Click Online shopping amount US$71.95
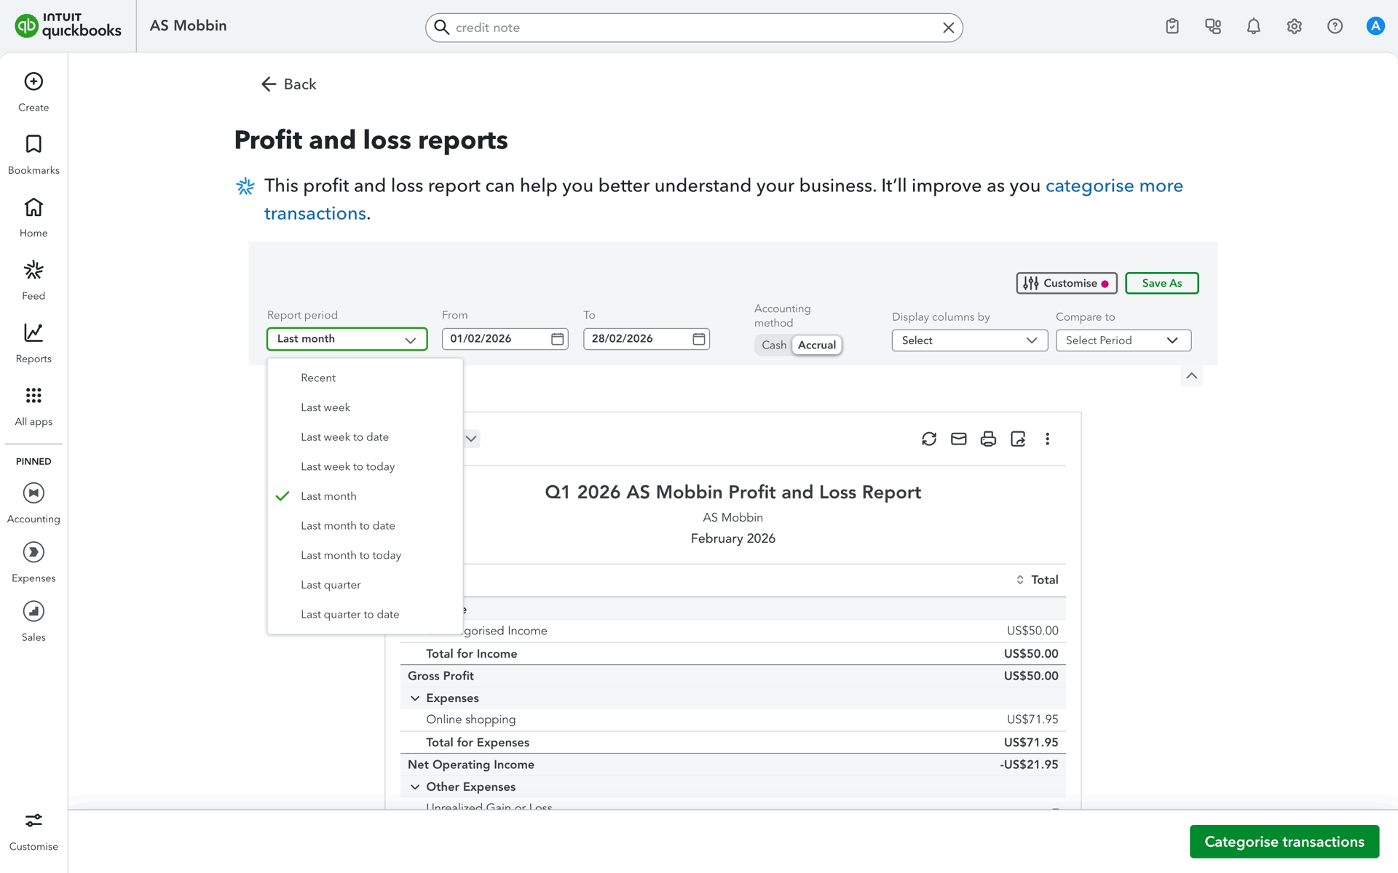This screenshot has height=873, width=1398. tap(1032, 719)
